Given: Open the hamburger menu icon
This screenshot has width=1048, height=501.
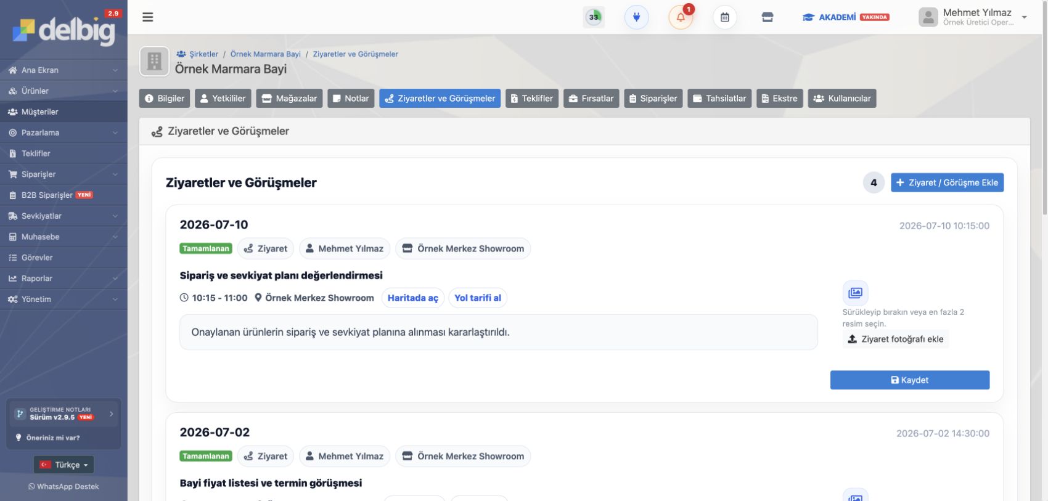Looking at the screenshot, I should pyautogui.click(x=147, y=17).
